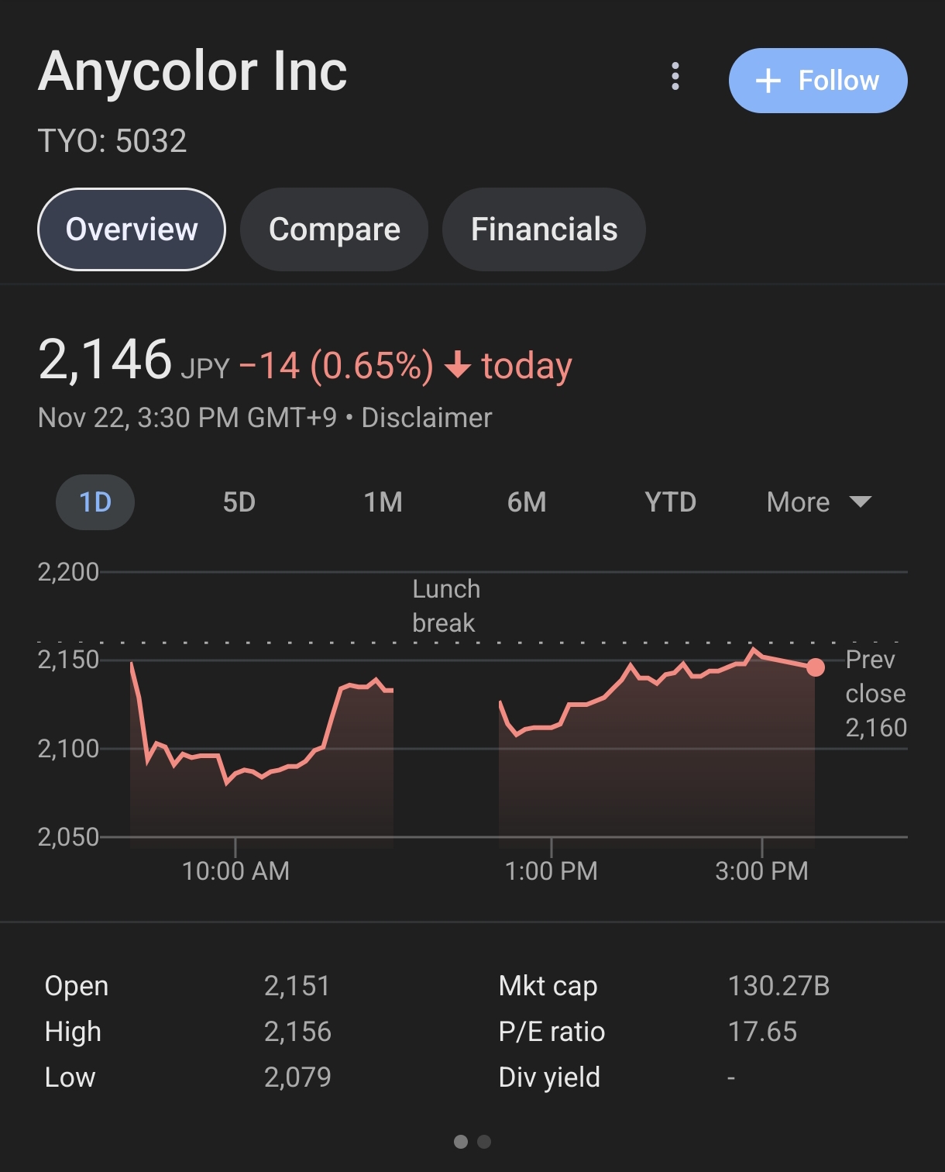Click the Anycolor Inc heading
The width and height of the screenshot is (945, 1172).
(x=193, y=71)
